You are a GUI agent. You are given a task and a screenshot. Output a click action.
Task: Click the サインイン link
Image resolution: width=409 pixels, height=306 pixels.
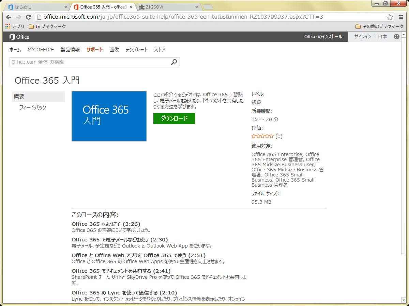tap(363, 37)
